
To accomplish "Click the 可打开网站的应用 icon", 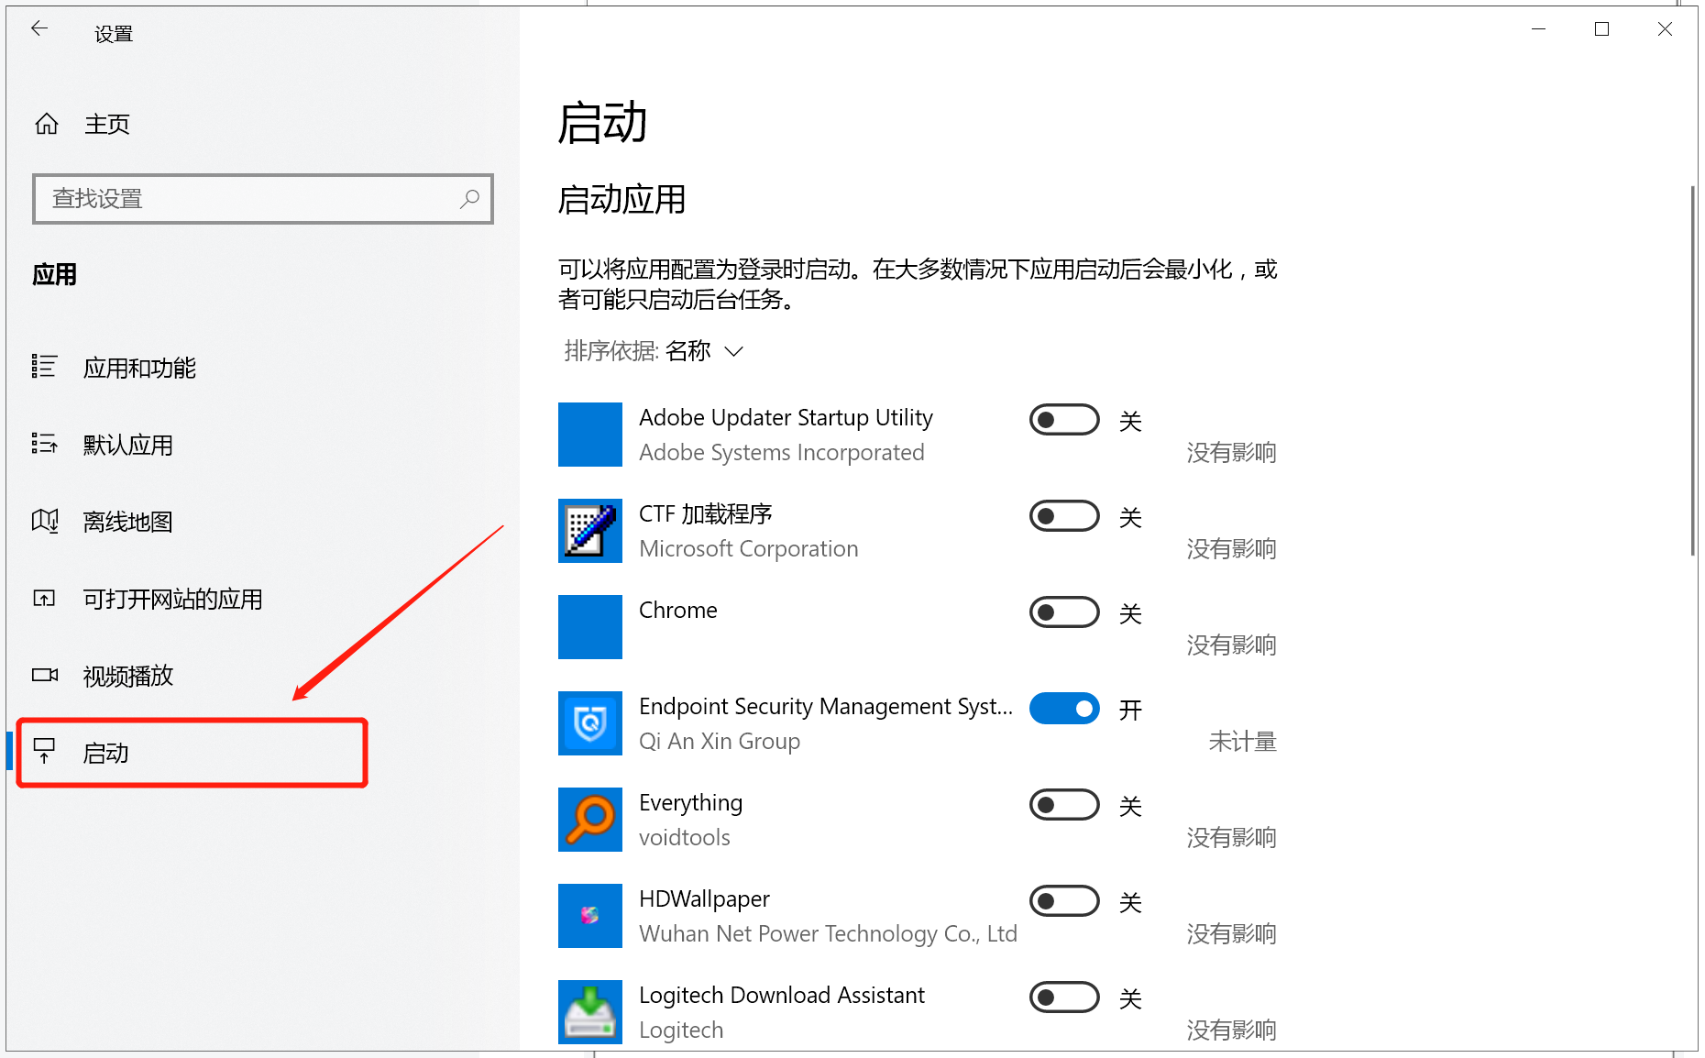I will point(44,598).
